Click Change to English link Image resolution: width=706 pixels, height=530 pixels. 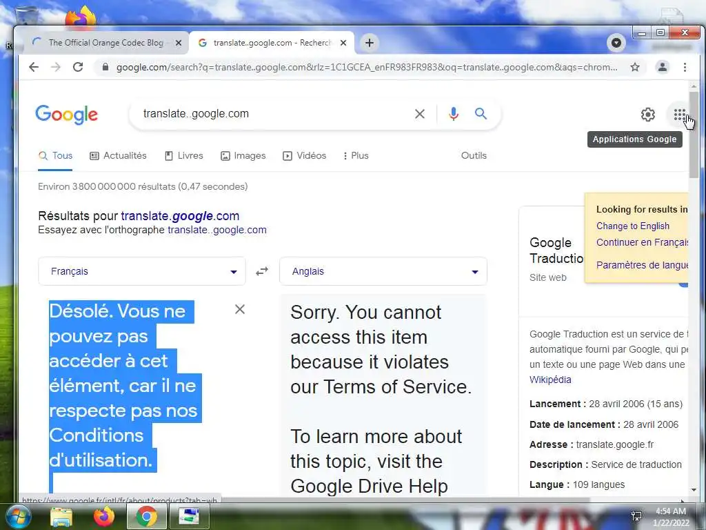(x=633, y=226)
